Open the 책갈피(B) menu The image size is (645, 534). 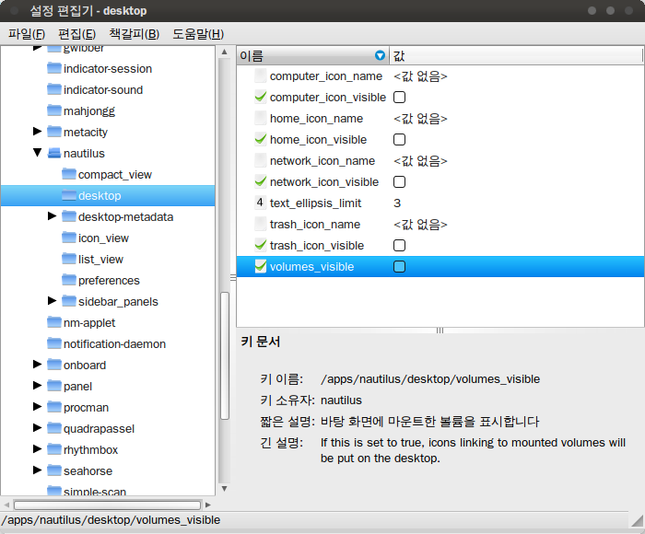click(x=135, y=34)
